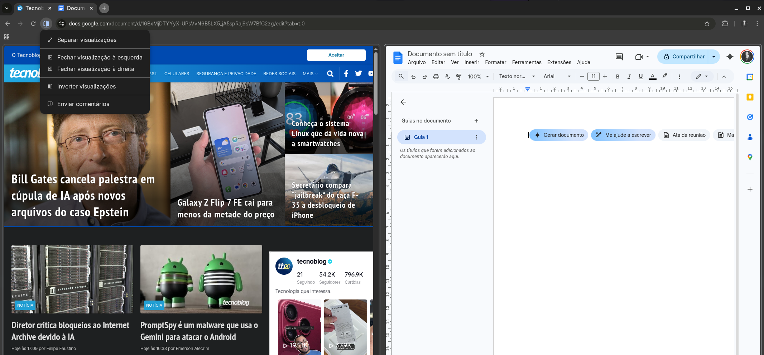The height and width of the screenshot is (355, 764).
Task: Open the 100% zoom level dropdown
Action: point(478,76)
